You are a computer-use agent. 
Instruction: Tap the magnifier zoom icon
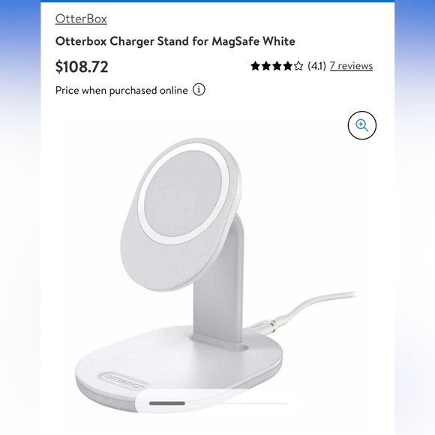(x=361, y=125)
